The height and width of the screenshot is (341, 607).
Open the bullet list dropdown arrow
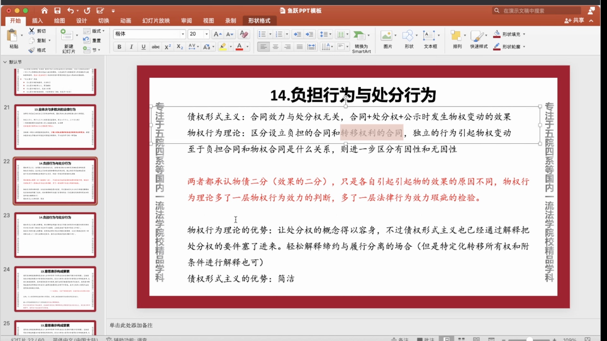[270, 34]
